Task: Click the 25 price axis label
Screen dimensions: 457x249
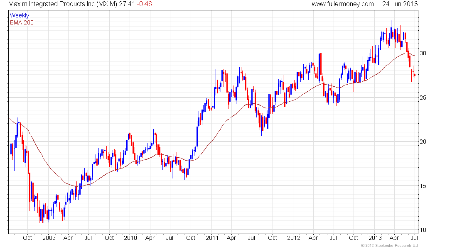Action: [x=423, y=97]
